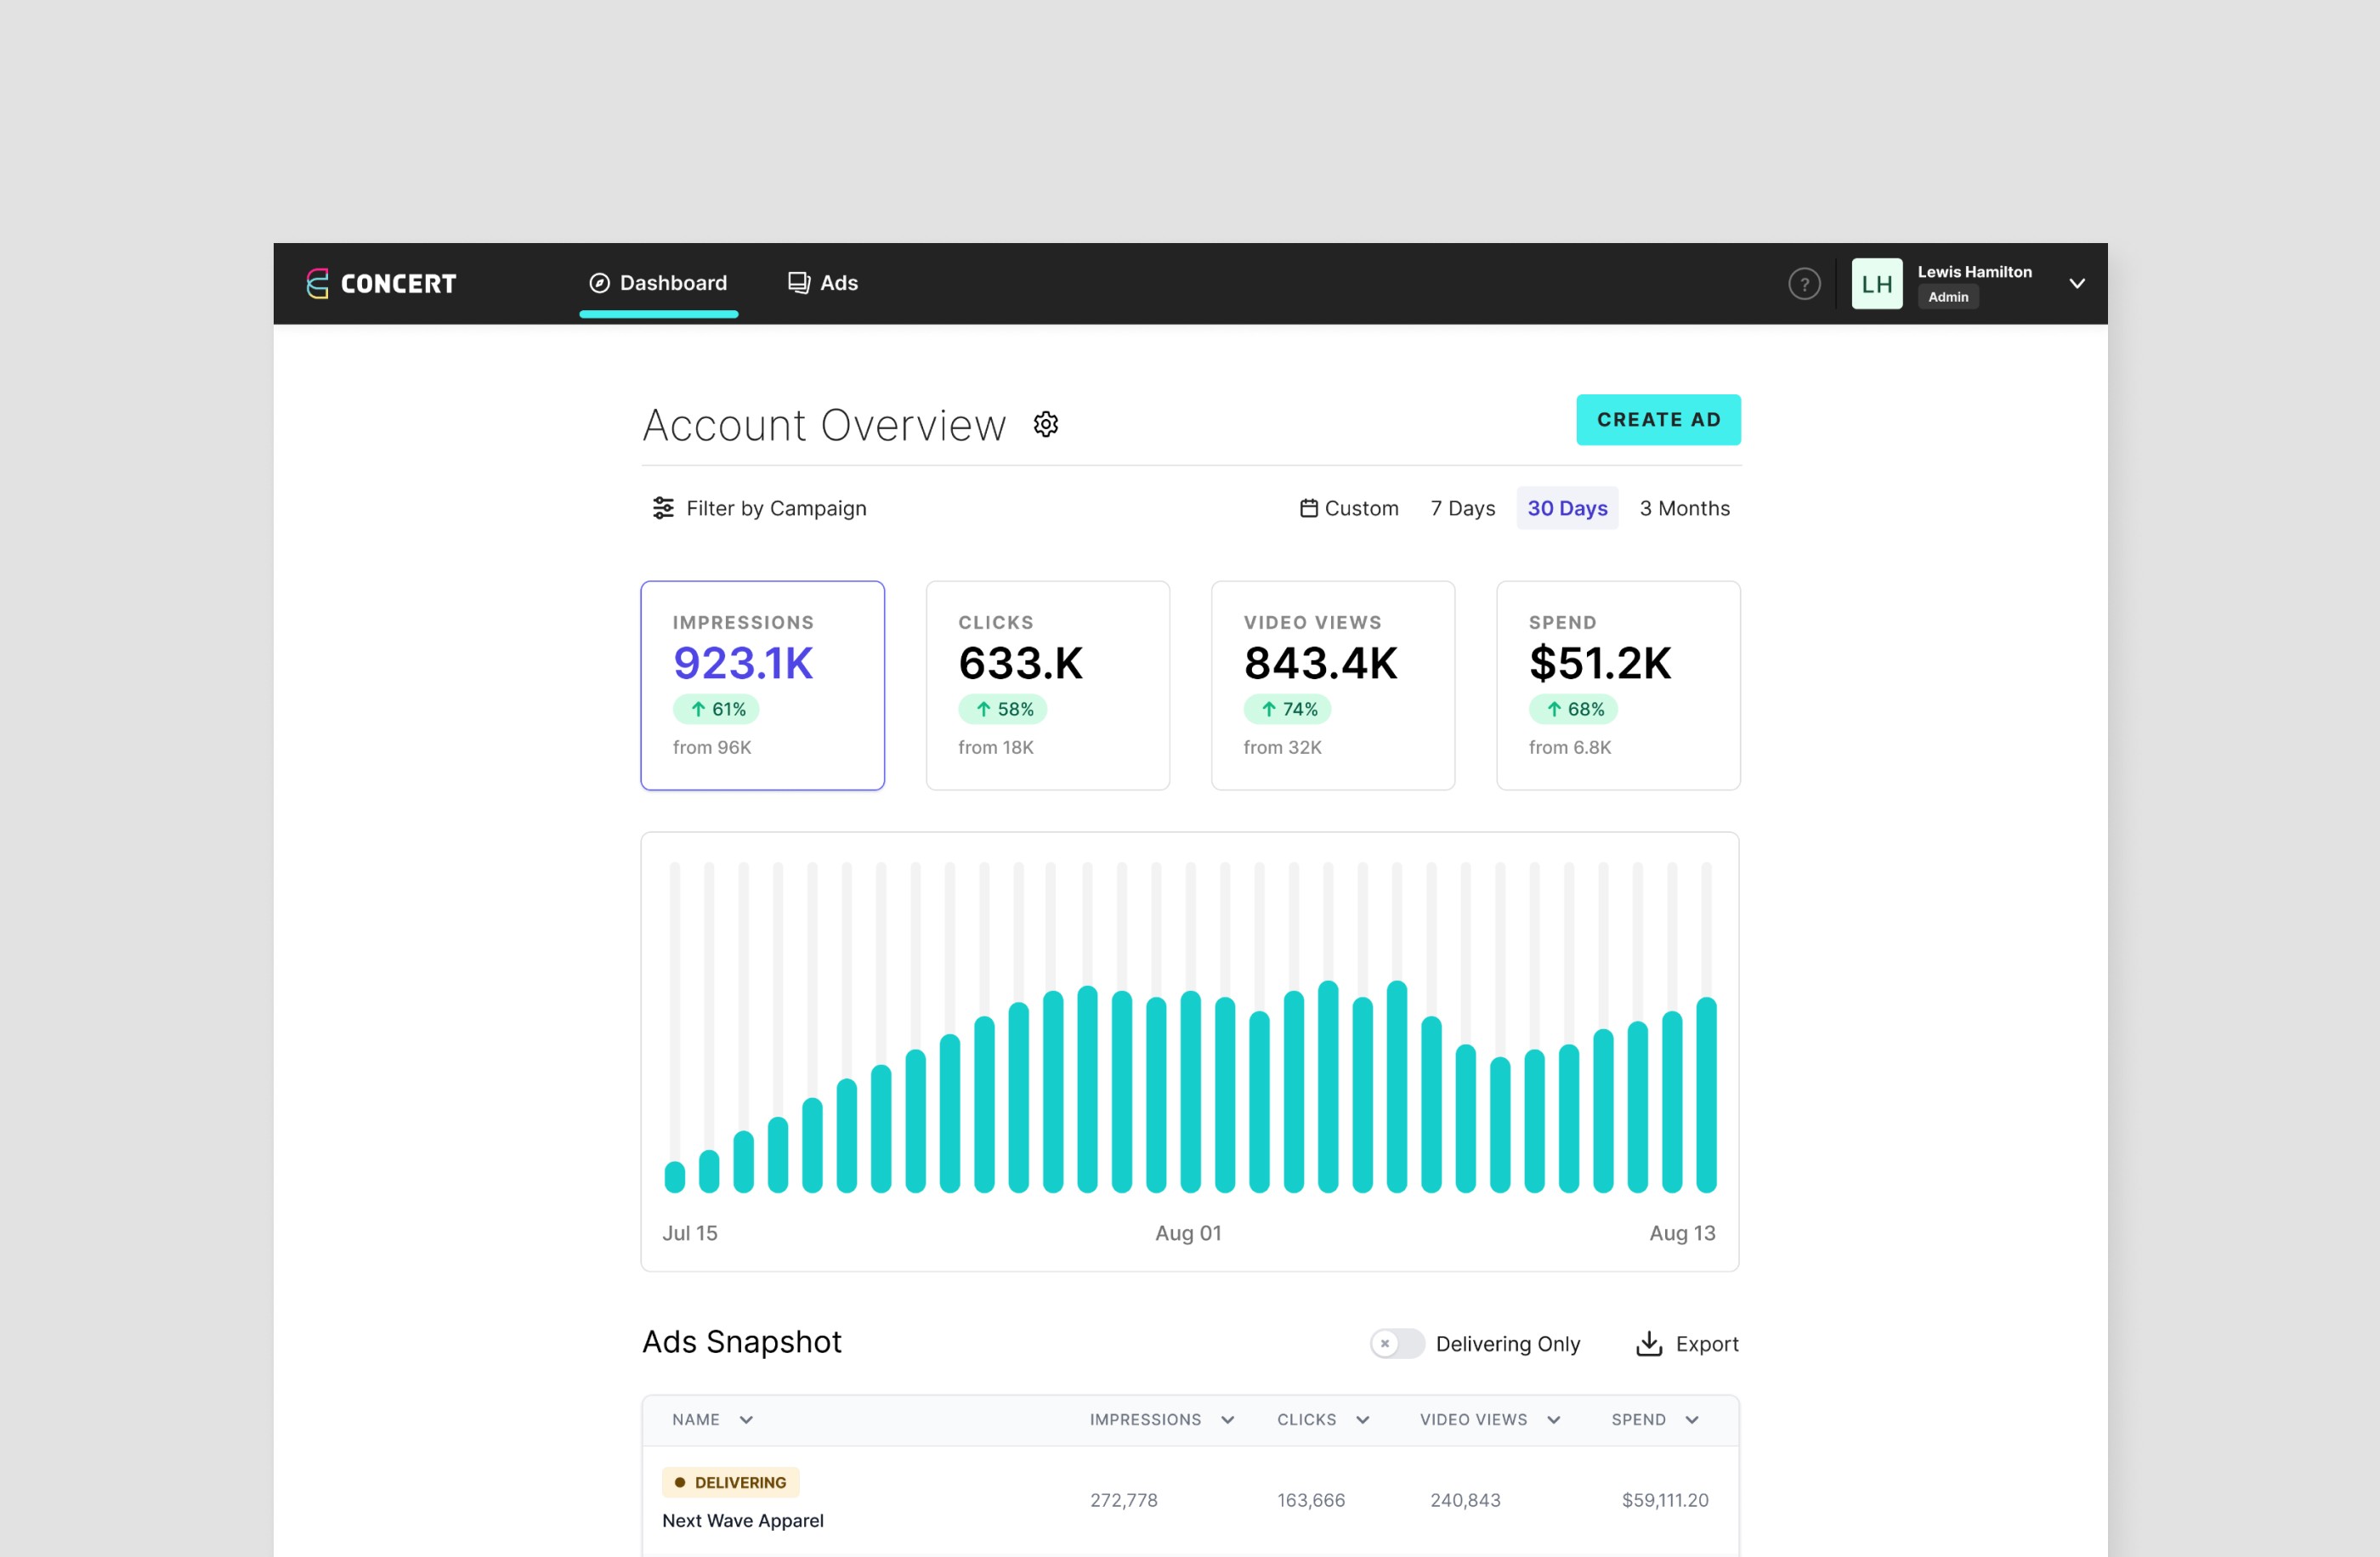Open the Account Overview settings gear
Image resolution: width=2380 pixels, height=1557 pixels.
pos(1046,424)
